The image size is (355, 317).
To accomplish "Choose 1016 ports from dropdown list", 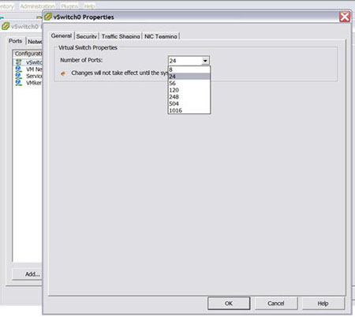I will coord(189,110).
